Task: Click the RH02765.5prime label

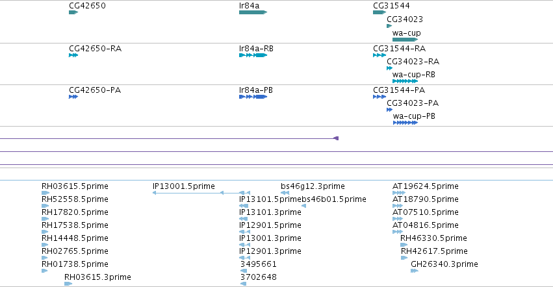Action: point(75,251)
